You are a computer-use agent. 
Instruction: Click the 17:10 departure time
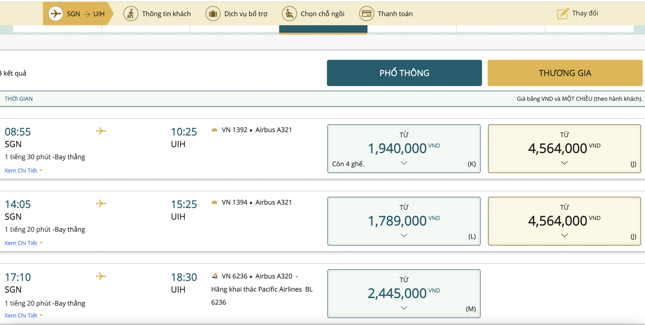tap(18, 277)
